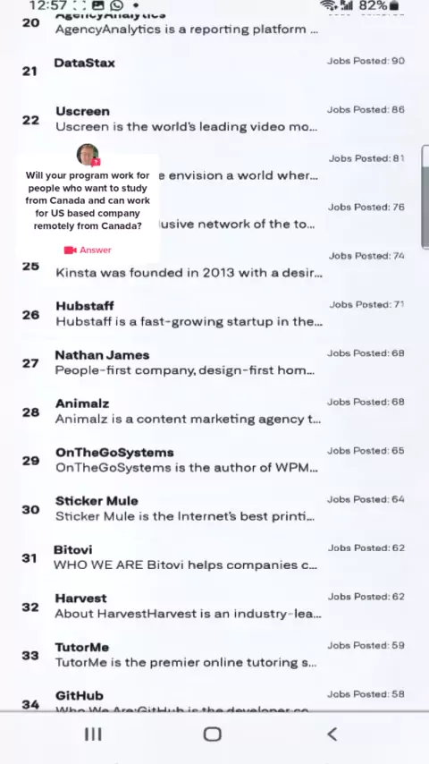Open the Bitovi company listing

[x=214, y=557]
